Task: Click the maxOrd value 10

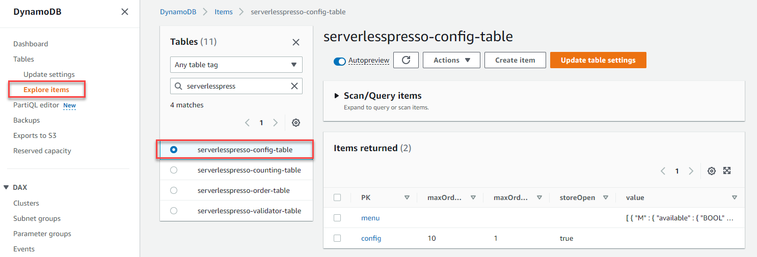Action: coord(431,238)
